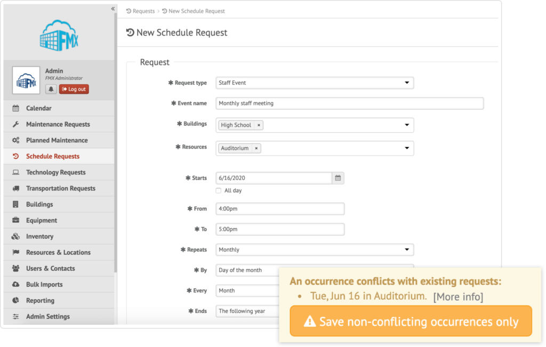Save non-conflicting occurrences only
546x347 pixels.
(x=411, y=321)
